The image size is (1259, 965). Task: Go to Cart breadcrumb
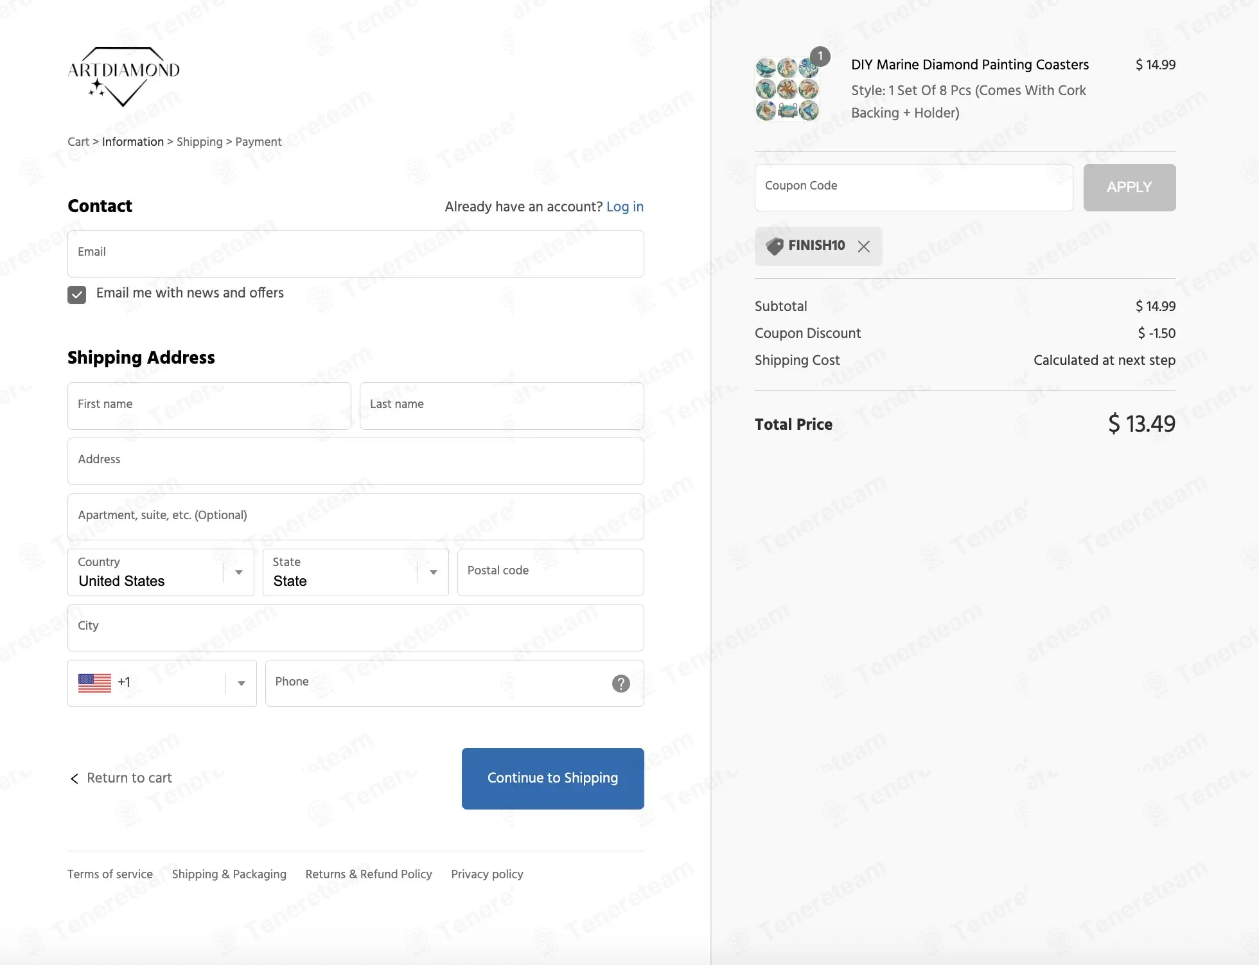pyautogui.click(x=78, y=142)
